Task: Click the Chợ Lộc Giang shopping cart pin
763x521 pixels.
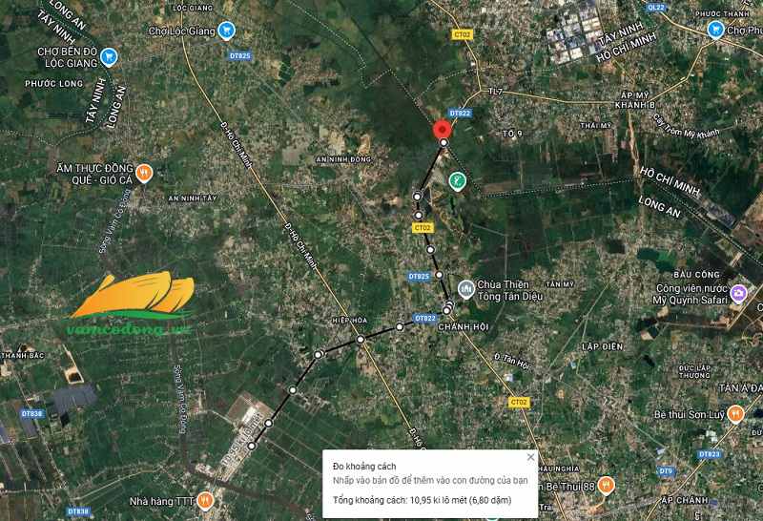Action: click(x=226, y=31)
